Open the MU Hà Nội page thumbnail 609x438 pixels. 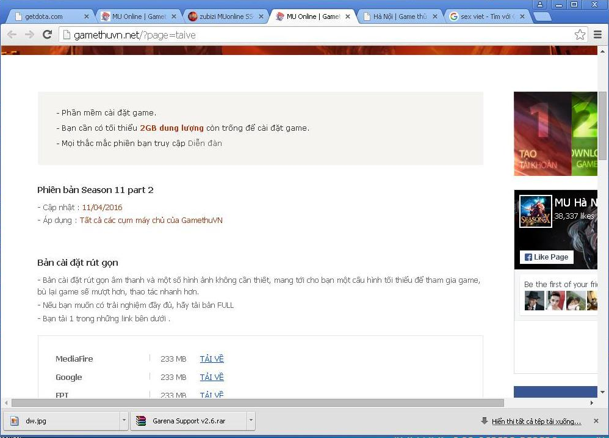point(536,211)
